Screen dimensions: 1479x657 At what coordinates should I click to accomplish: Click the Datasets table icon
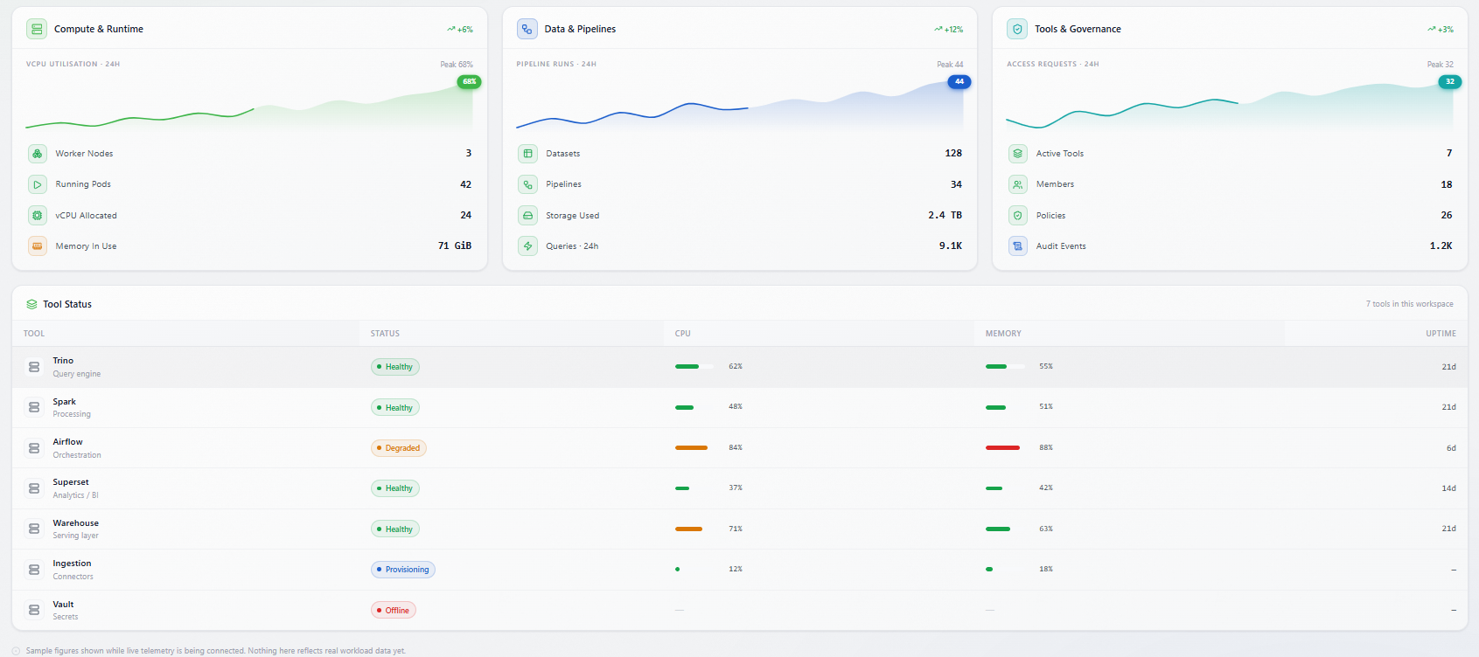528,154
